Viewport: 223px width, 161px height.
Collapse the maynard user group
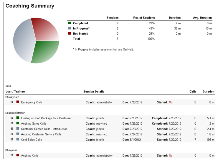pos(7,97)
